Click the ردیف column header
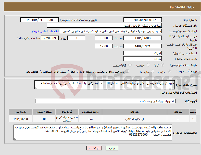The image size is (201, 155). coord(193,112)
